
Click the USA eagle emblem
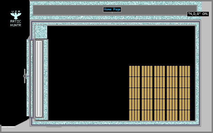pos(16,15)
